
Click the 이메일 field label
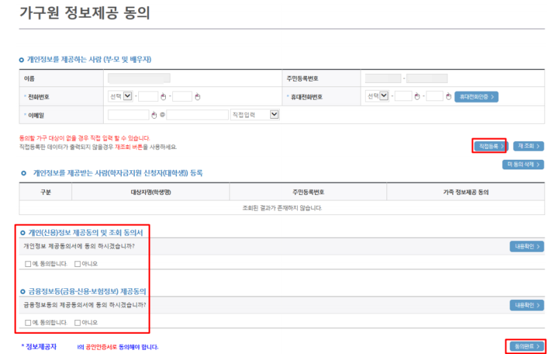click(x=36, y=115)
